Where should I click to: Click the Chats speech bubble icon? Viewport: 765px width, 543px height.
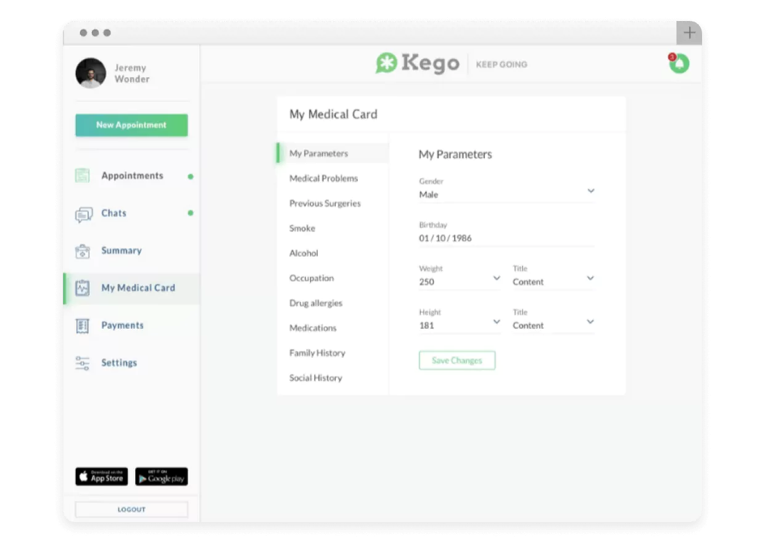[x=83, y=213]
